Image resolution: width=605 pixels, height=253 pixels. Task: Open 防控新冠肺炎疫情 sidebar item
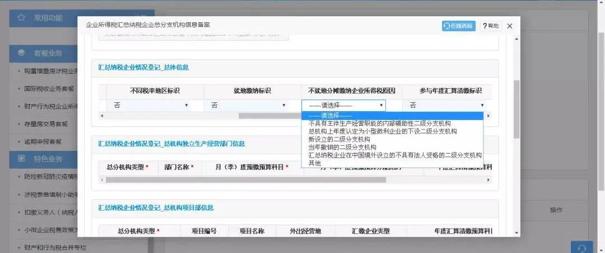point(50,176)
